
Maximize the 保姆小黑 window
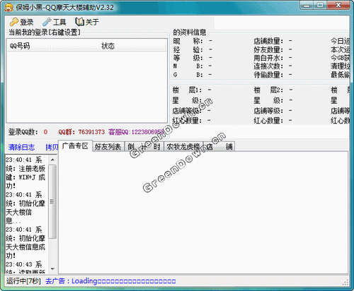click(x=320, y=6)
